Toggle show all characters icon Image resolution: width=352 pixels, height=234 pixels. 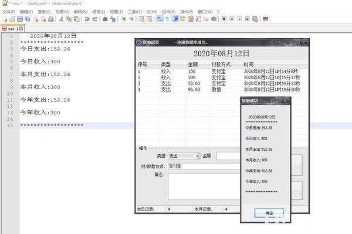167,19
